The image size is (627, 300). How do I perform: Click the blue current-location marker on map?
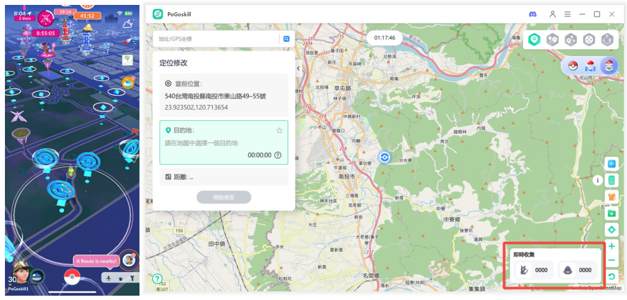(x=384, y=157)
